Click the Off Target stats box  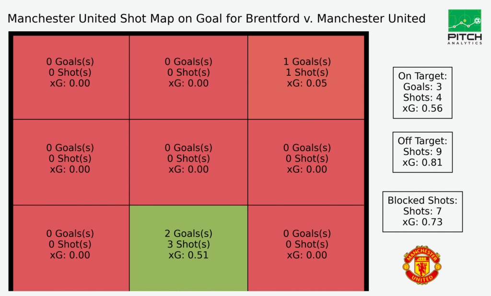[422, 152]
